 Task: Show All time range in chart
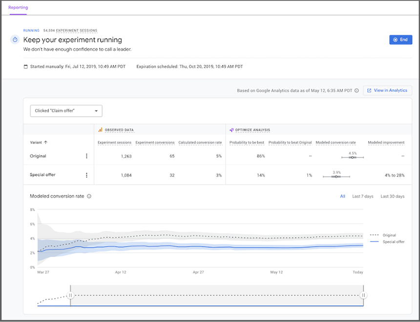[x=342, y=196]
